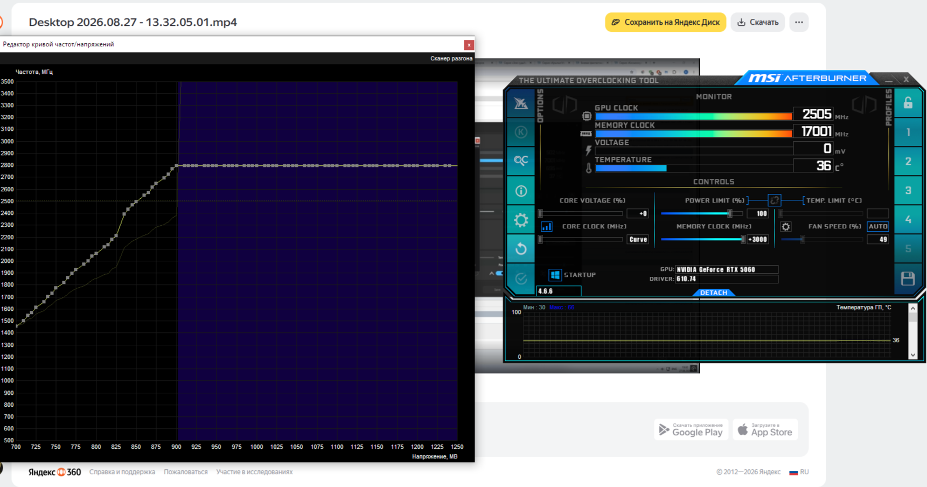Screen dimensions: 927x487
Task: Click the Memory Clock +3000 value field
Action: click(x=758, y=239)
